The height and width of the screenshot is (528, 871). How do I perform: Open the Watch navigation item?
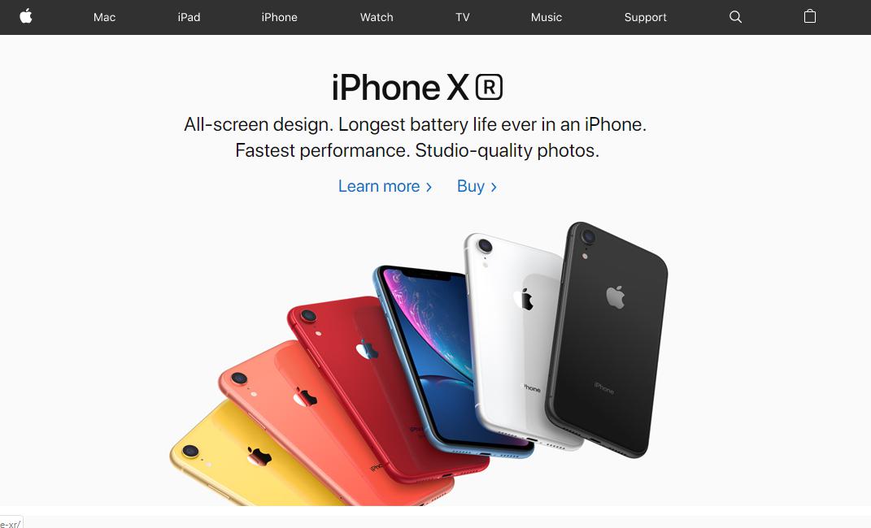click(377, 17)
